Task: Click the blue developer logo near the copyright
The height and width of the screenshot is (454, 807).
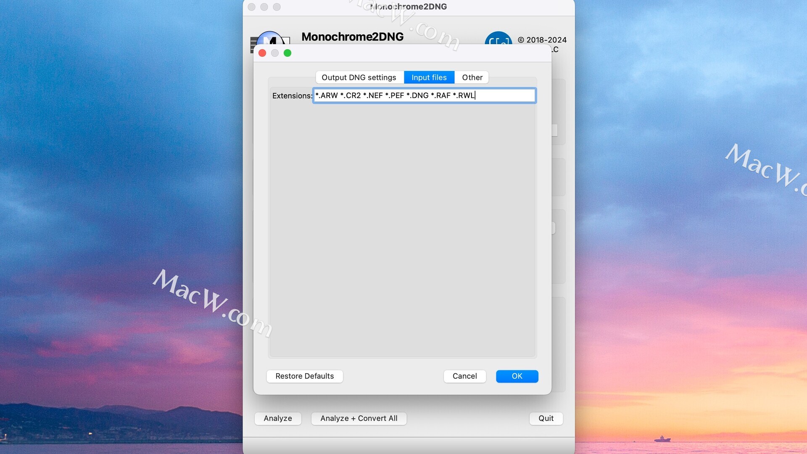Action: coord(498,38)
